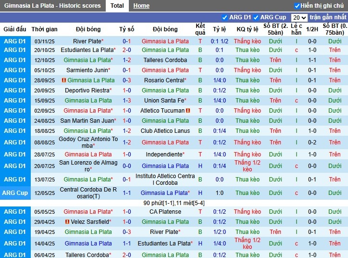Click the 'Thời gian' column header
The height and width of the screenshot is (258, 348).
point(44,29)
